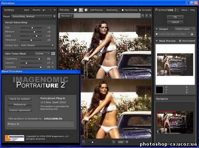Click Check for Updates button
The width and height of the screenshot is (199, 148).
coord(20,99)
